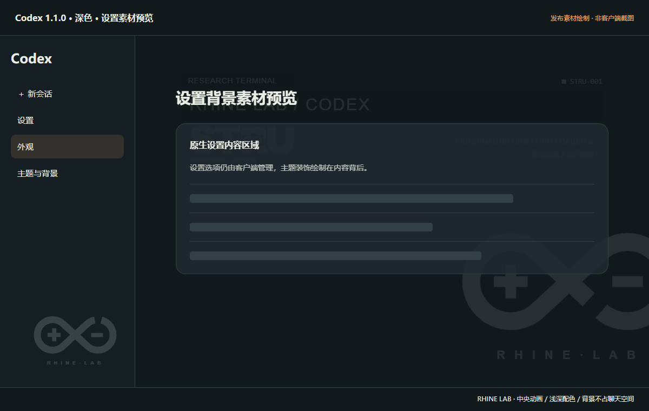Screen dimensions: 649x411
Task: Click the orange 发布素材绘制 notice text
Action: 592,18
